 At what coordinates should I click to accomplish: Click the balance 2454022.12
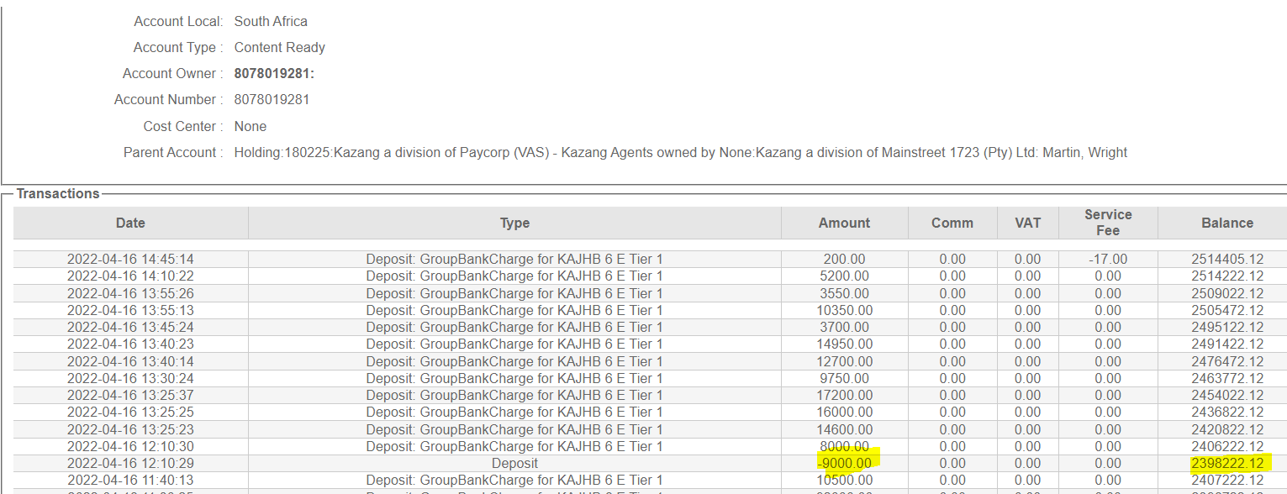pyautogui.click(x=1227, y=395)
